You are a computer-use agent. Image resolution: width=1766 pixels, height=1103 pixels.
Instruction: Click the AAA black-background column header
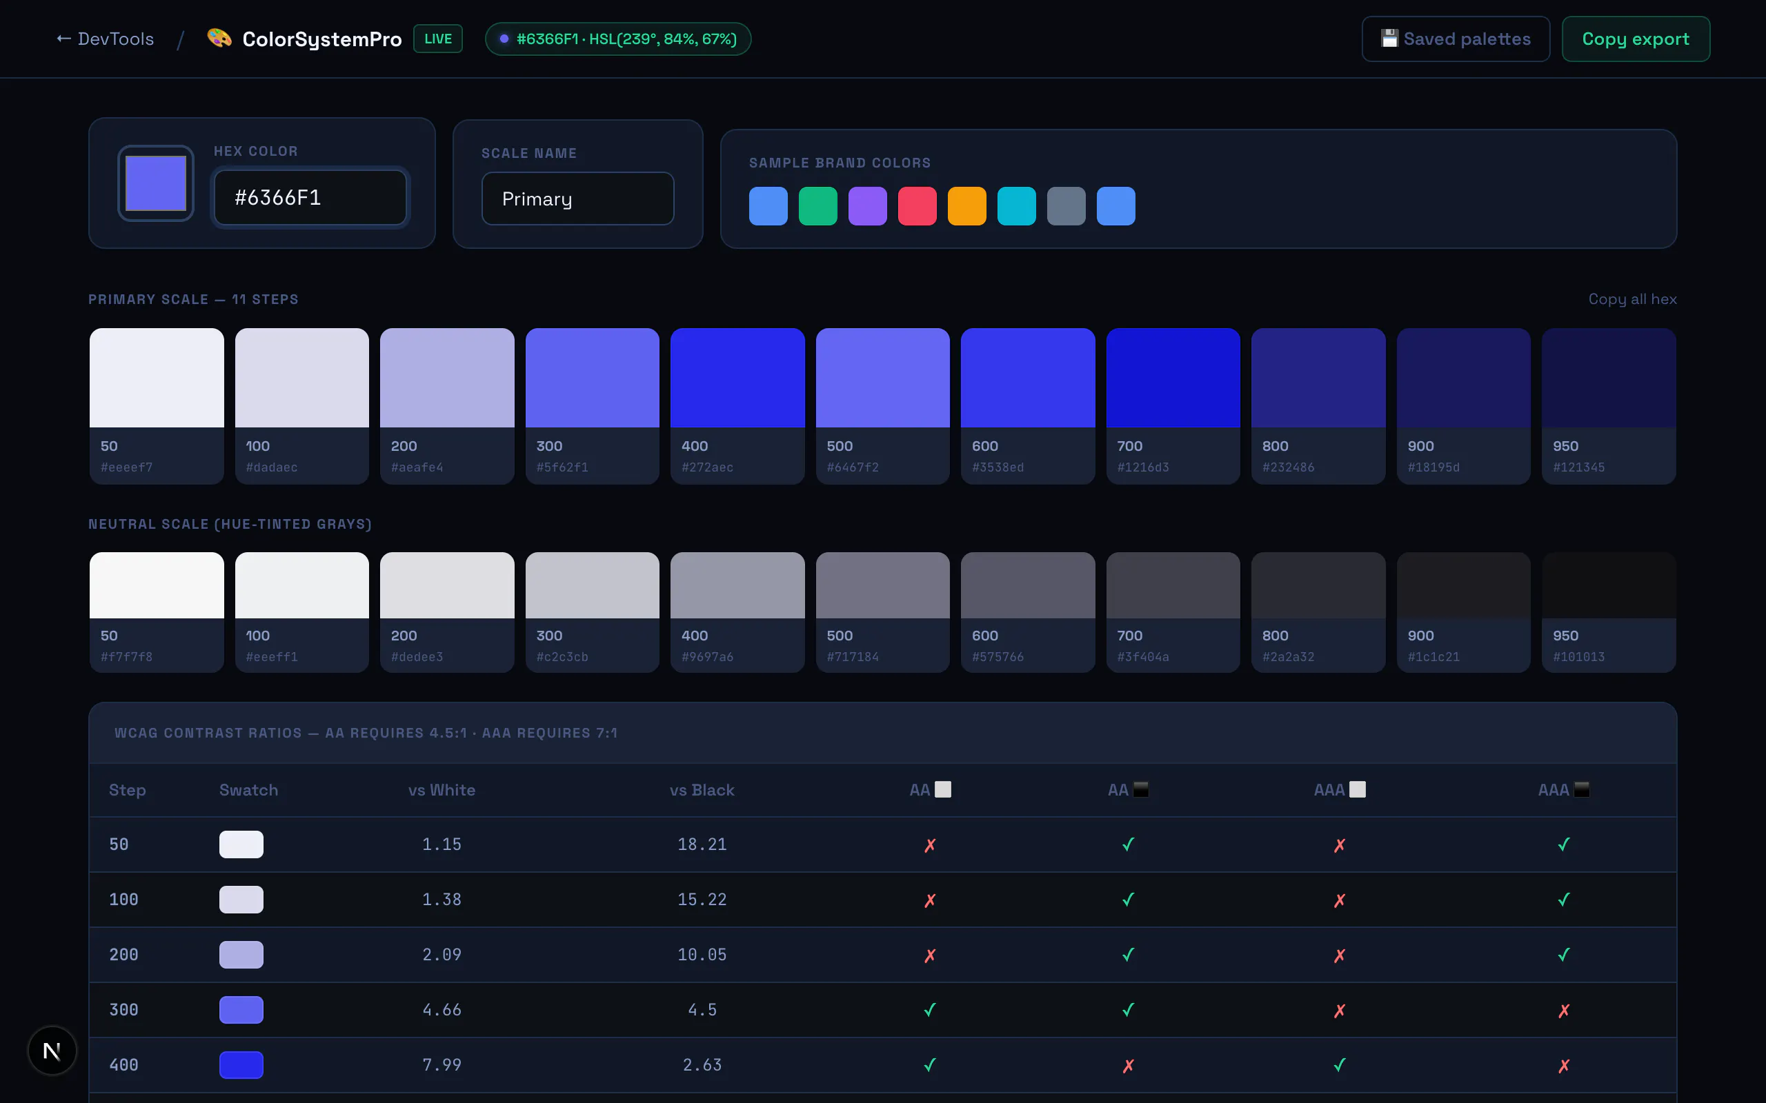click(x=1563, y=790)
